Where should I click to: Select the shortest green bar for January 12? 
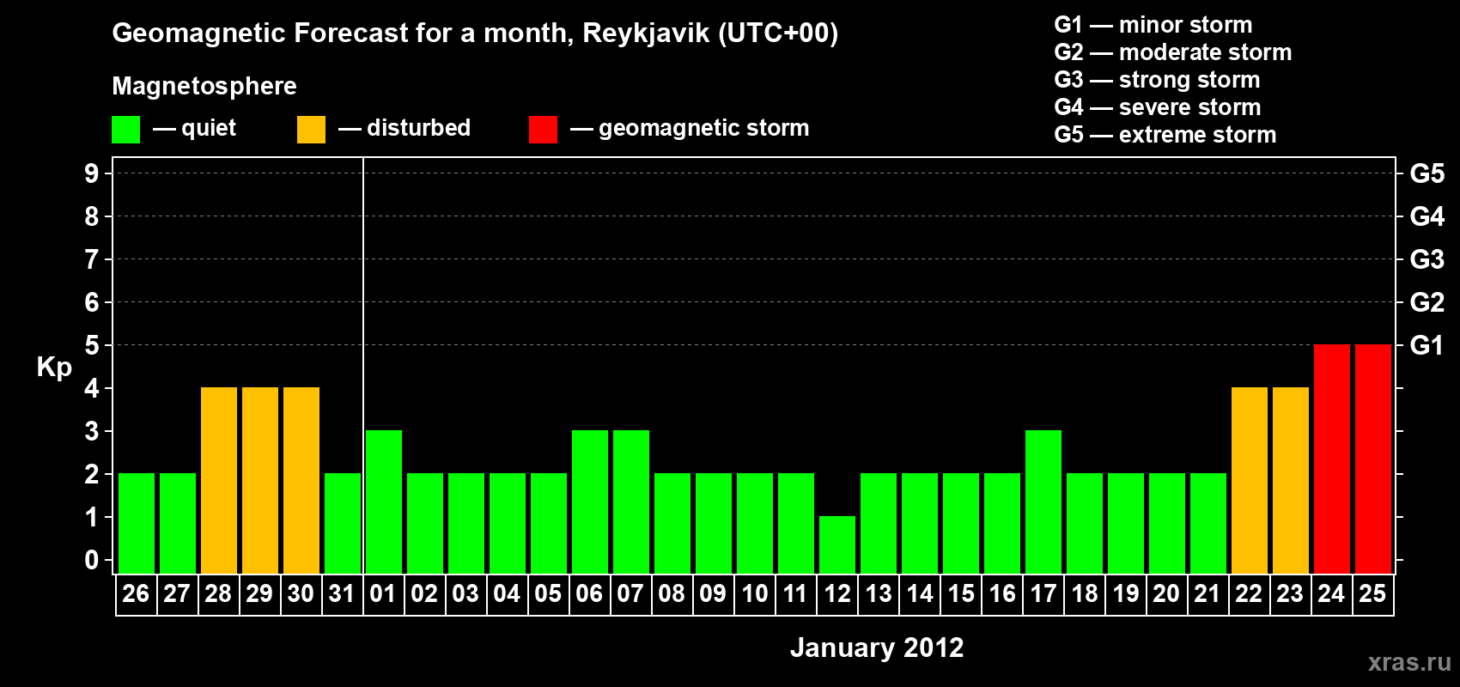point(837,544)
